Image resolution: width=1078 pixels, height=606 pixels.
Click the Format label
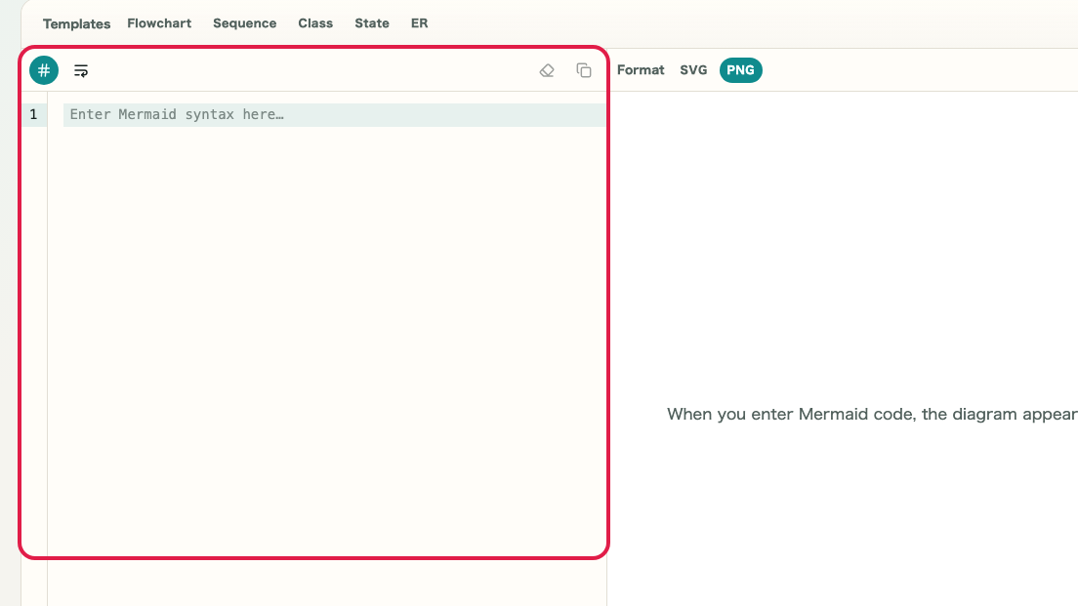(641, 70)
